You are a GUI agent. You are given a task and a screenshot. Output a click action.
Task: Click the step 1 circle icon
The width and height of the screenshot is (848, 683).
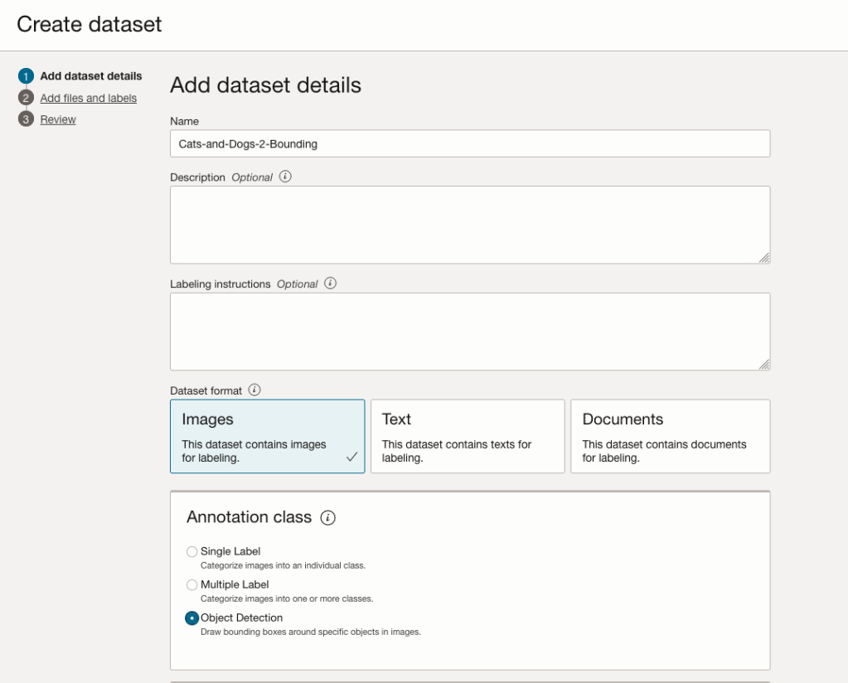[x=26, y=76]
